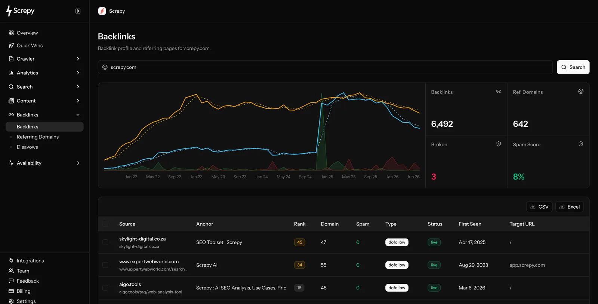Click the red Screpy project icon in the header
Screen dimensions: 598x304
coord(102,11)
